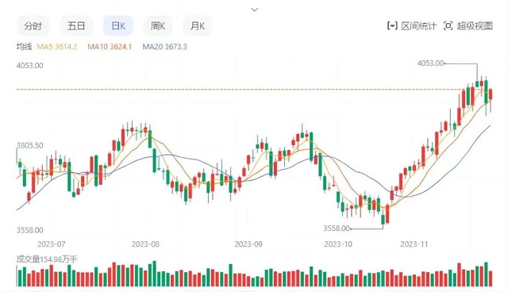
Task: Expand the chevron arrow above the chart
Action: 255,10
